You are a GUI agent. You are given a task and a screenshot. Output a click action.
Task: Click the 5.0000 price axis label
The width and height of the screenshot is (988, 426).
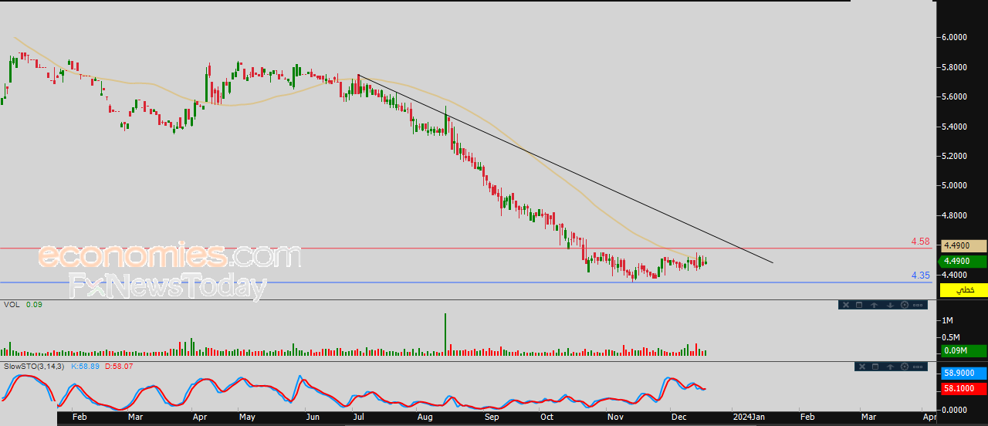tap(955, 185)
